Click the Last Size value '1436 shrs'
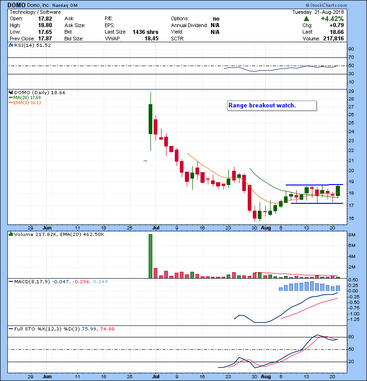This screenshot has width=367, height=381. (x=145, y=32)
